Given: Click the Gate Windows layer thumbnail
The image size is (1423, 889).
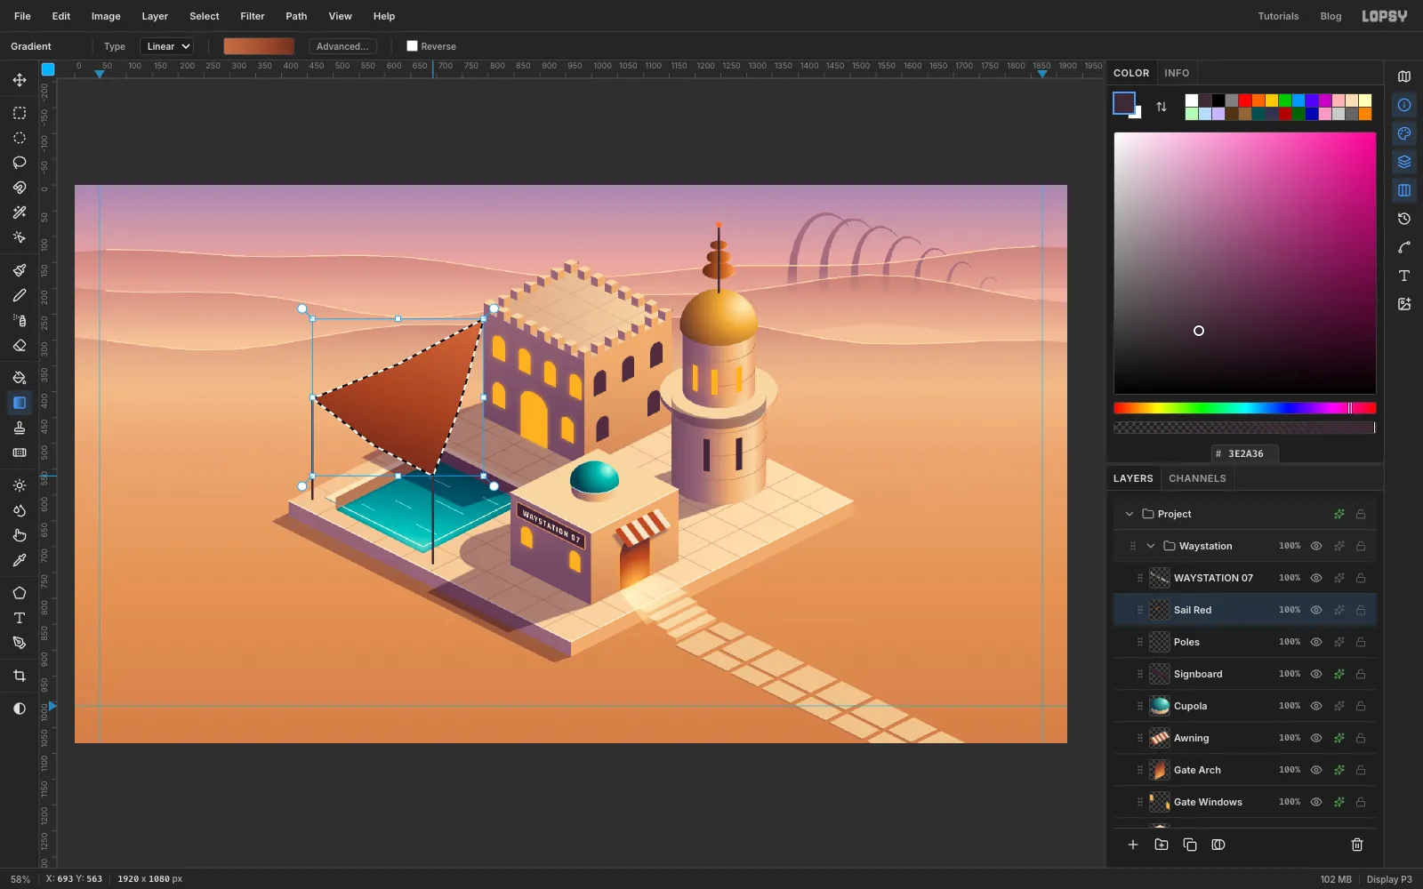Looking at the screenshot, I should tap(1160, 802).
